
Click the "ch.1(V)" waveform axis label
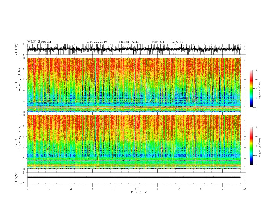click(x=17, y=49)
